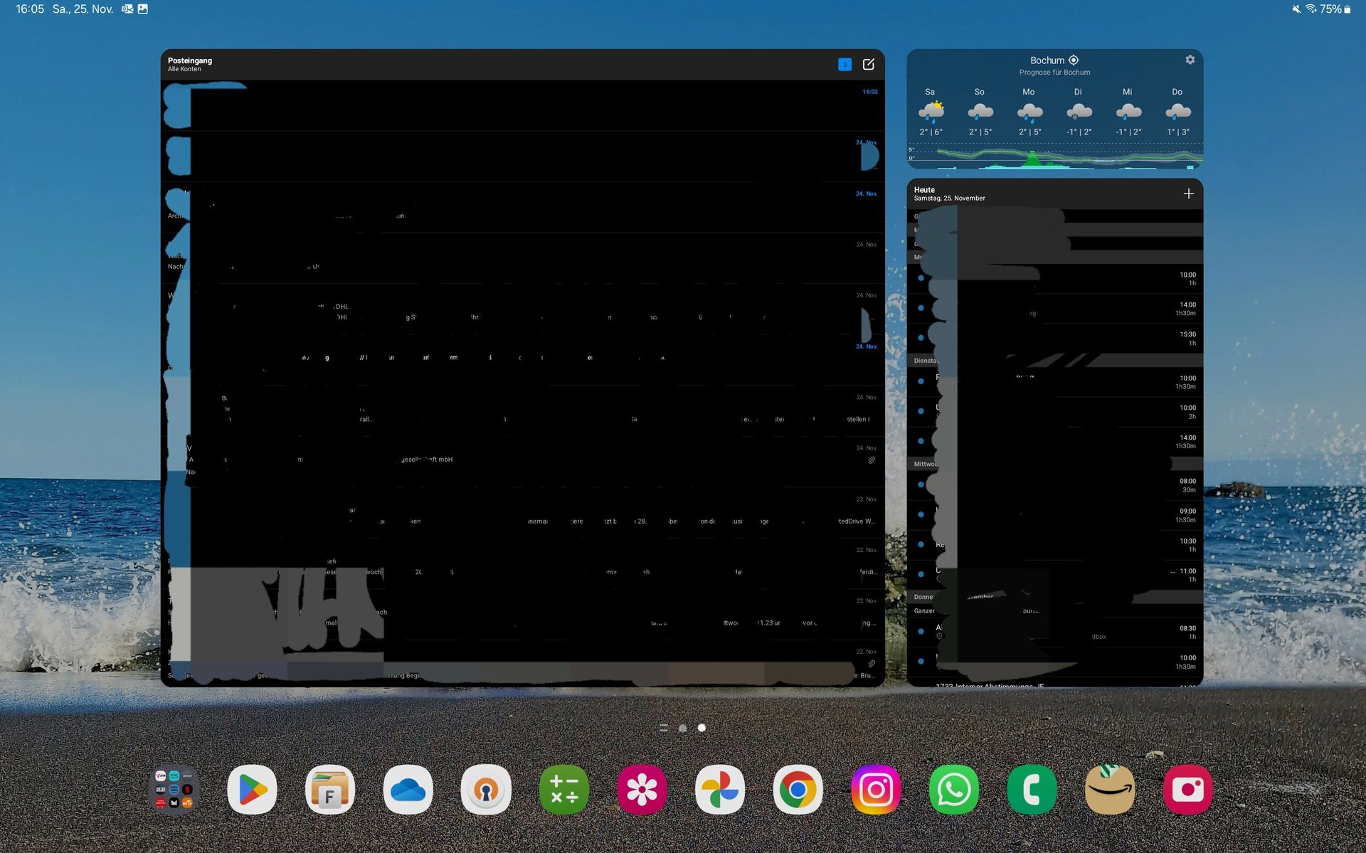Open the Google Photos pinwheel app
1366x853 pixels.
[x=720, y=790]
